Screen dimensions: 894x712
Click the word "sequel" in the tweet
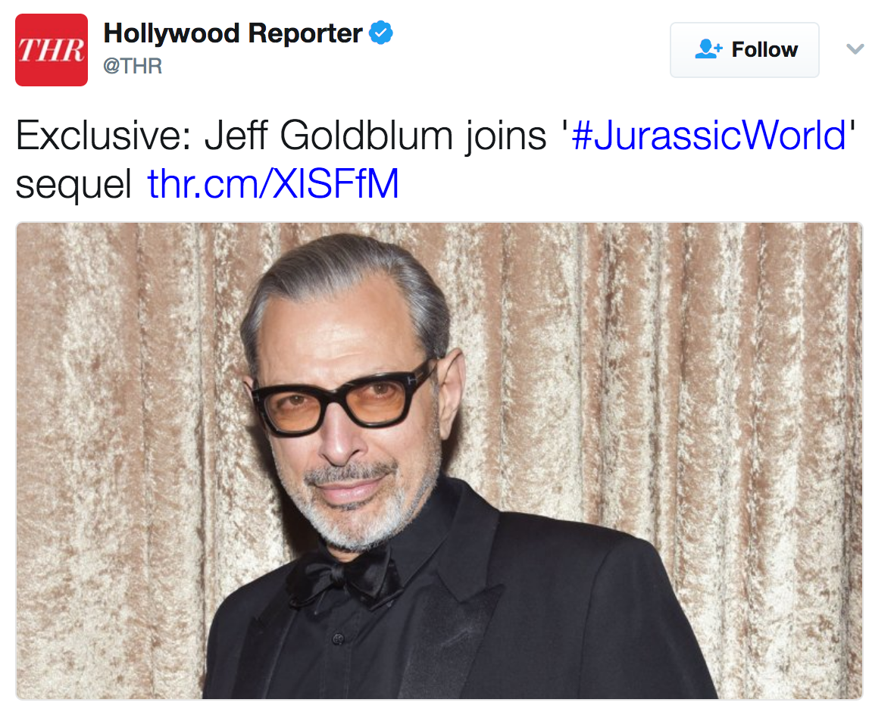coord(73,185)
